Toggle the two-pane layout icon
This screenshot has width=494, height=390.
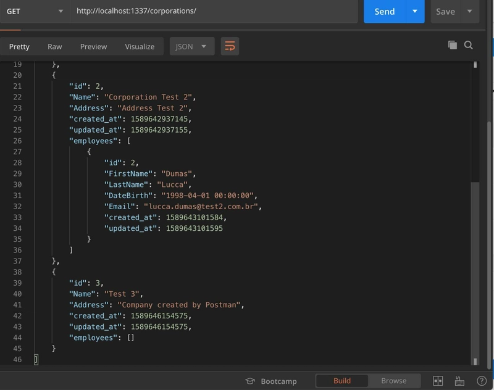click(438, 381)
